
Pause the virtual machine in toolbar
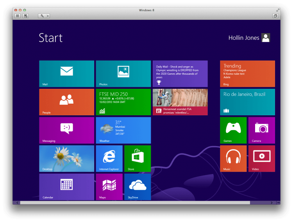click(18, 16)
